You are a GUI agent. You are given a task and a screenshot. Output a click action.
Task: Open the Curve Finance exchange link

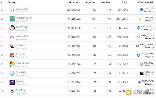(x=22, y=63)
